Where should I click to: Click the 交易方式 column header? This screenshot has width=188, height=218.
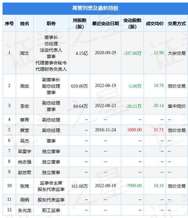point(177,24)
